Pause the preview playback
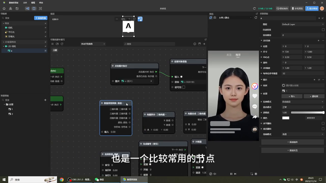Image resolution: width=326 pixels, height=183 pixels. (x=231, y=174)
